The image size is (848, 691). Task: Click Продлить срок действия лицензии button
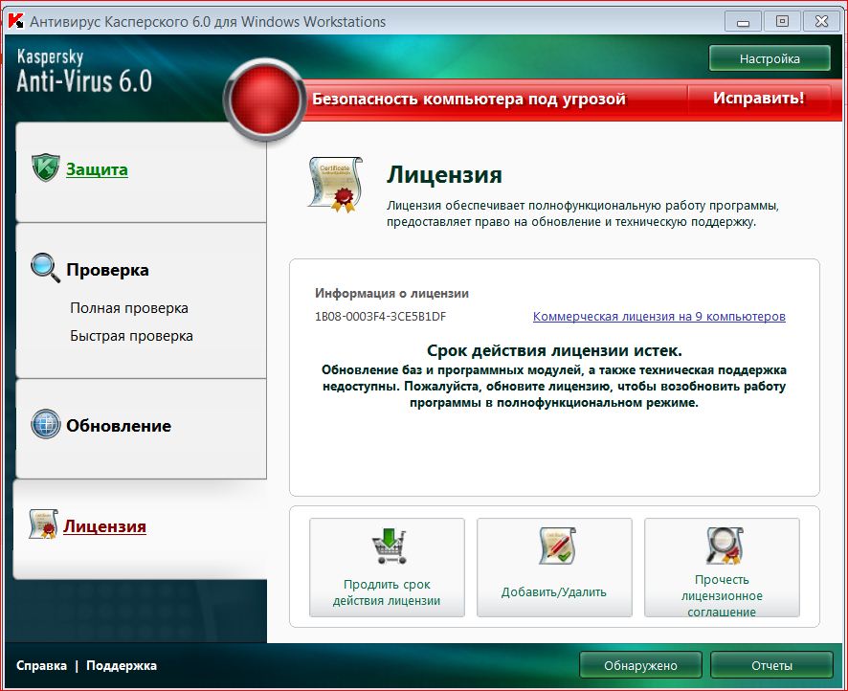pos(387,568)
